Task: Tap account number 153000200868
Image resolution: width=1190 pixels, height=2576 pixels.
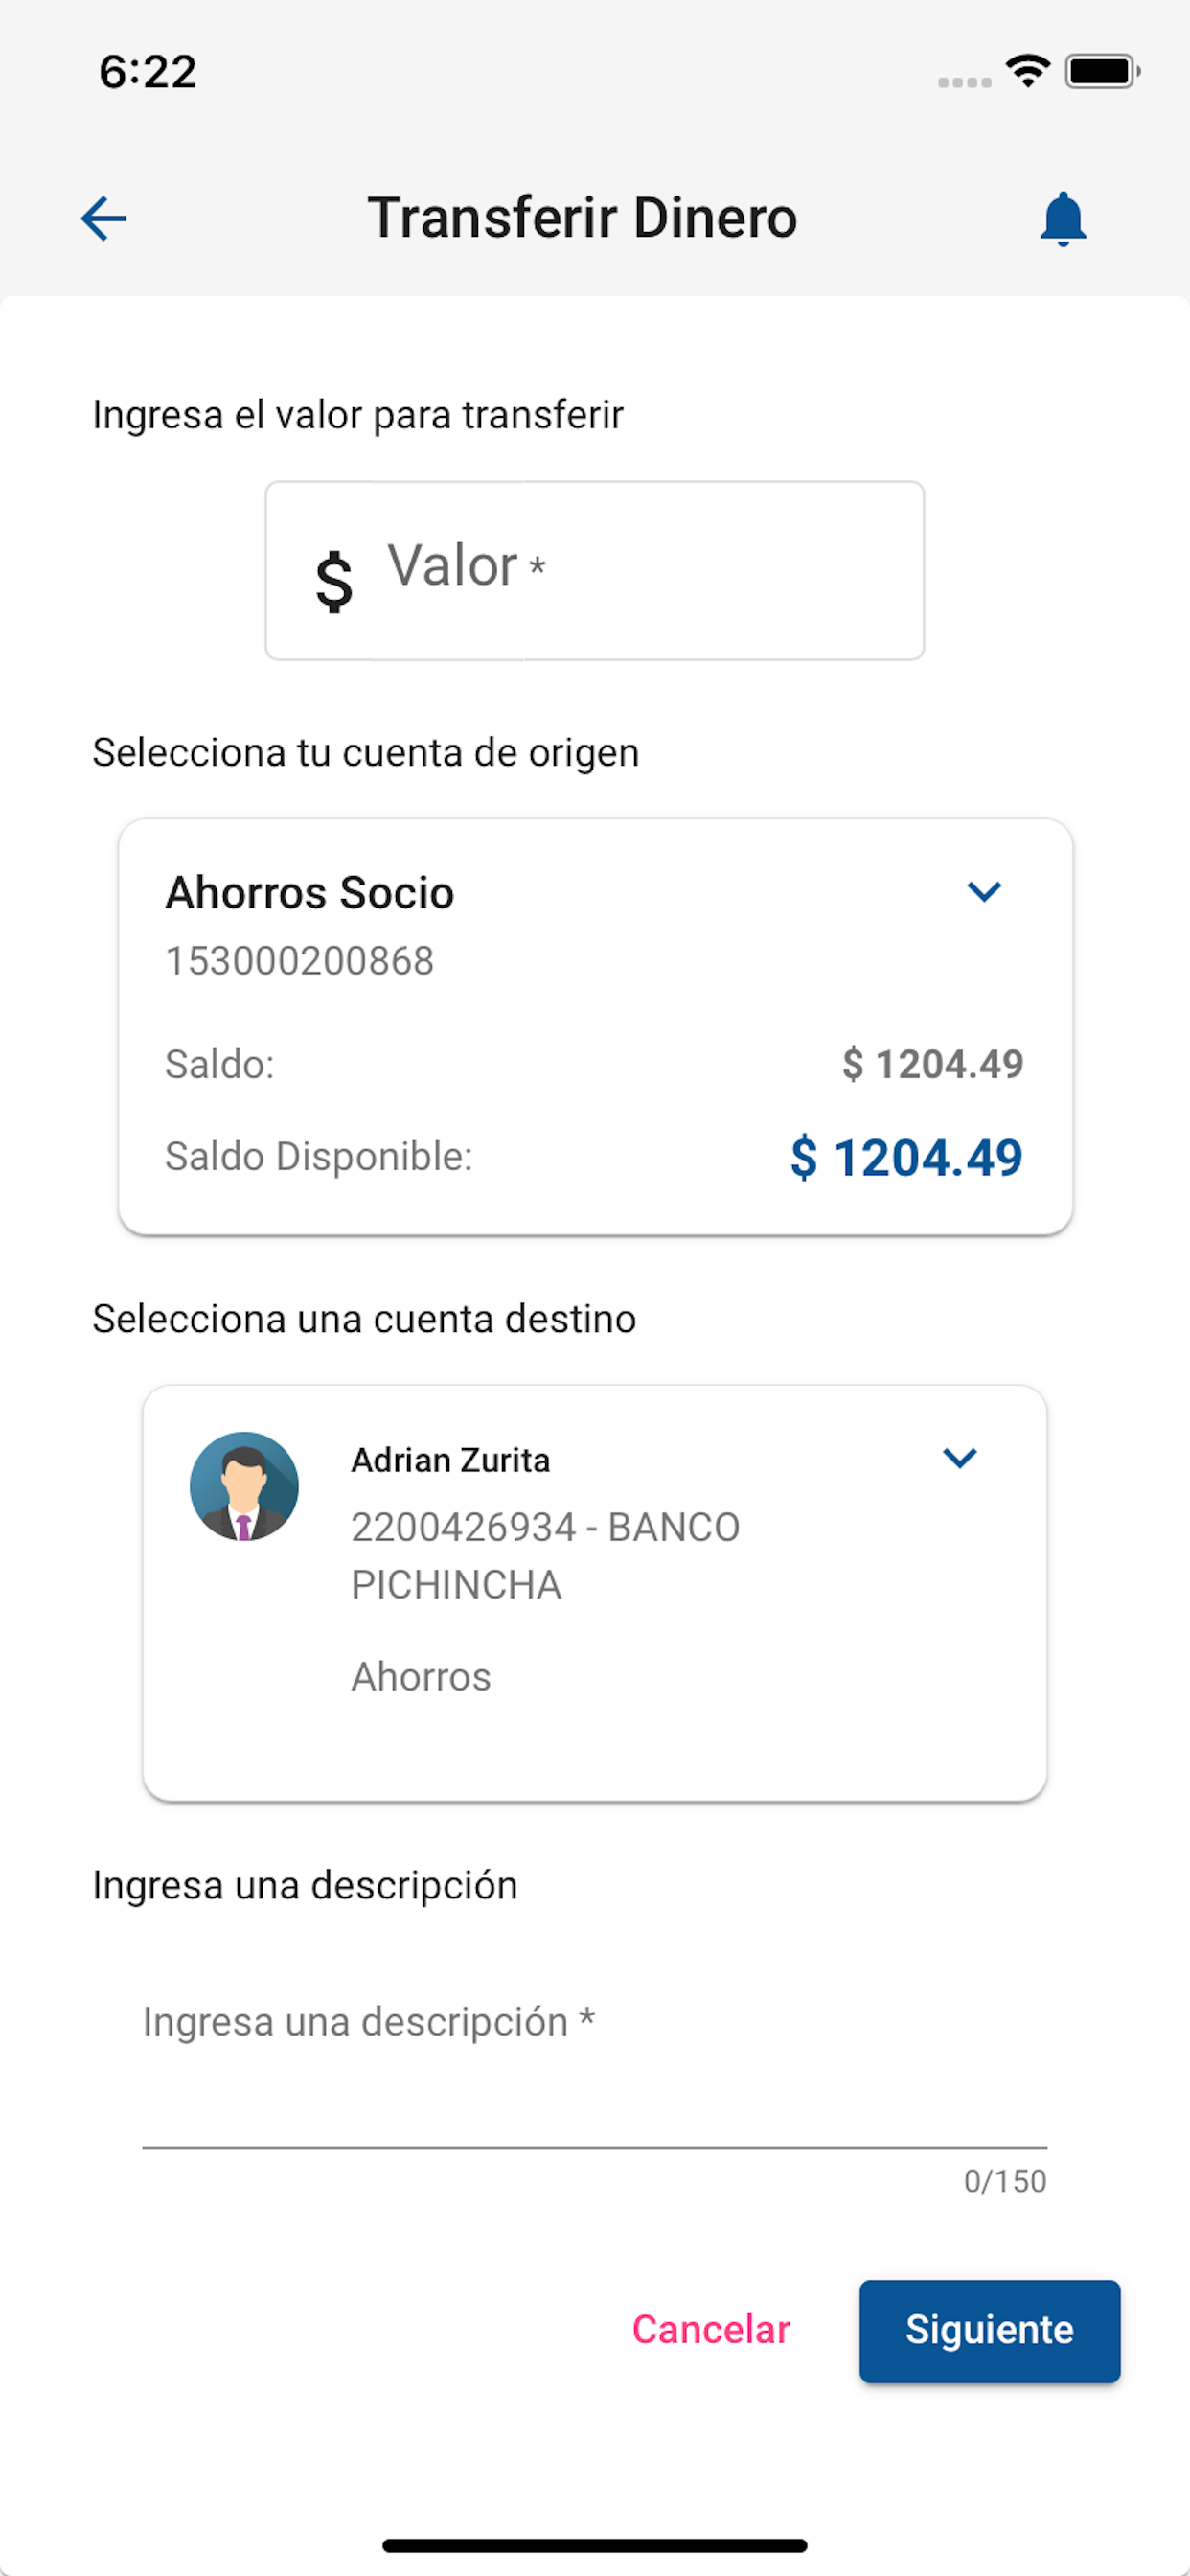Action: pos(300,961)
